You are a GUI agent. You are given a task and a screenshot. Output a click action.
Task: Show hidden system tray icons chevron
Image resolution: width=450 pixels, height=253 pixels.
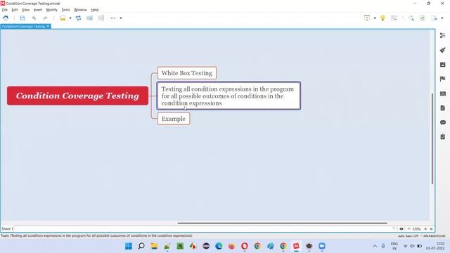(x=375, y=246)
